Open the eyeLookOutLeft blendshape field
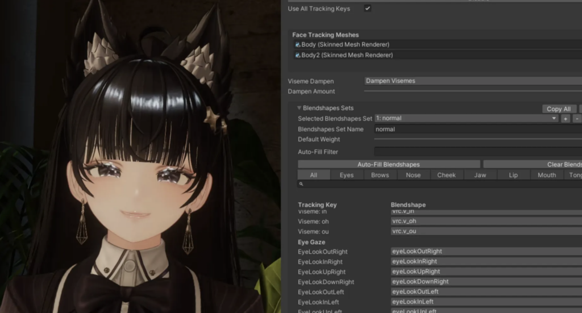Screen dimensions: 582x313 click(487, 291)
